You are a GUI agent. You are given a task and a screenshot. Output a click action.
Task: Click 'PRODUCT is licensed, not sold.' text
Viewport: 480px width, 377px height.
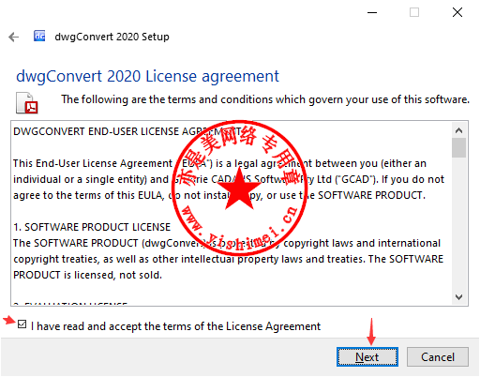point(87,275)
